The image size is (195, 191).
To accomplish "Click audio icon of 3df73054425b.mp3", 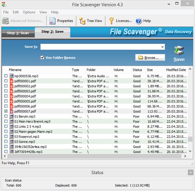I will click(x=11, y=152).
